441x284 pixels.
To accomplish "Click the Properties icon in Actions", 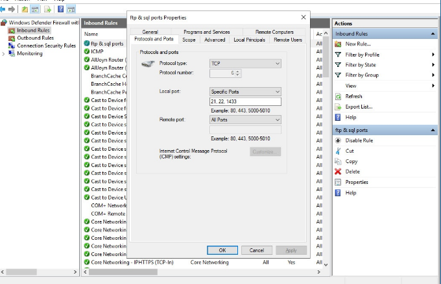I will pos(338,182).
